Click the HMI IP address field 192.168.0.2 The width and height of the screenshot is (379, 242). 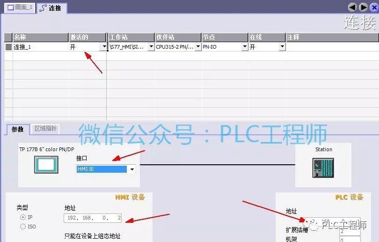click(x=93, y=218)
